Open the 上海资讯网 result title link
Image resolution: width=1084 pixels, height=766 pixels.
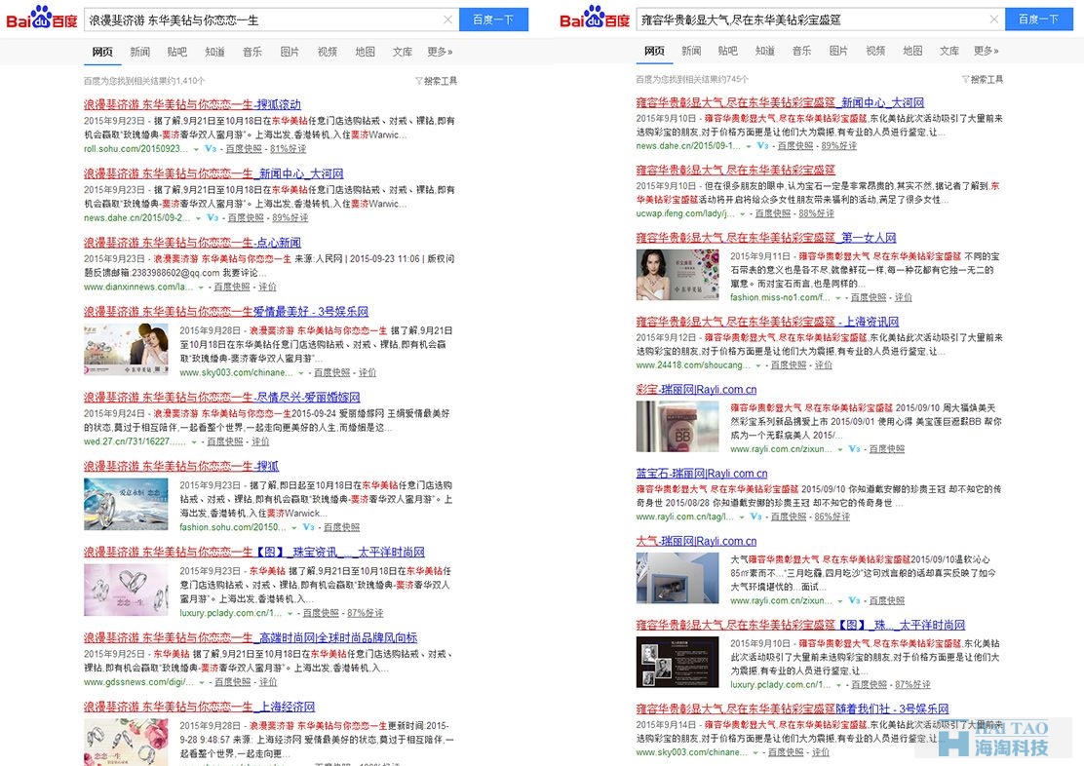pos(767,323)
